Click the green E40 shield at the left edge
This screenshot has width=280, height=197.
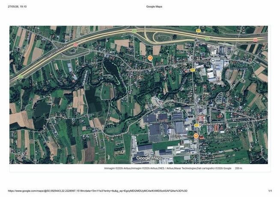[x=21, y=77]
